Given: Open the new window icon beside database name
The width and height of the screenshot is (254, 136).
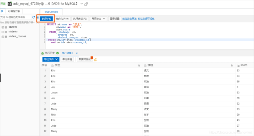Looking at the screenshot, I should point(86,4).
